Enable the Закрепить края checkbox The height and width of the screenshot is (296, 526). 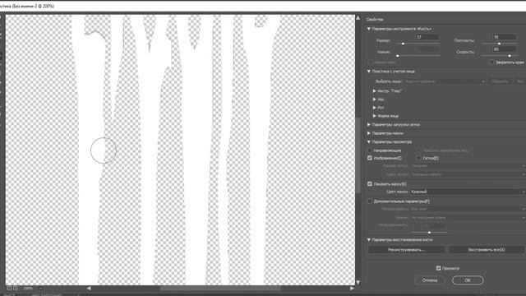[491, 62]
